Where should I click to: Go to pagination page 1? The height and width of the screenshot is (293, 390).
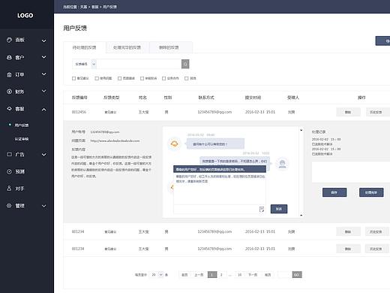[x=212, y=275]
